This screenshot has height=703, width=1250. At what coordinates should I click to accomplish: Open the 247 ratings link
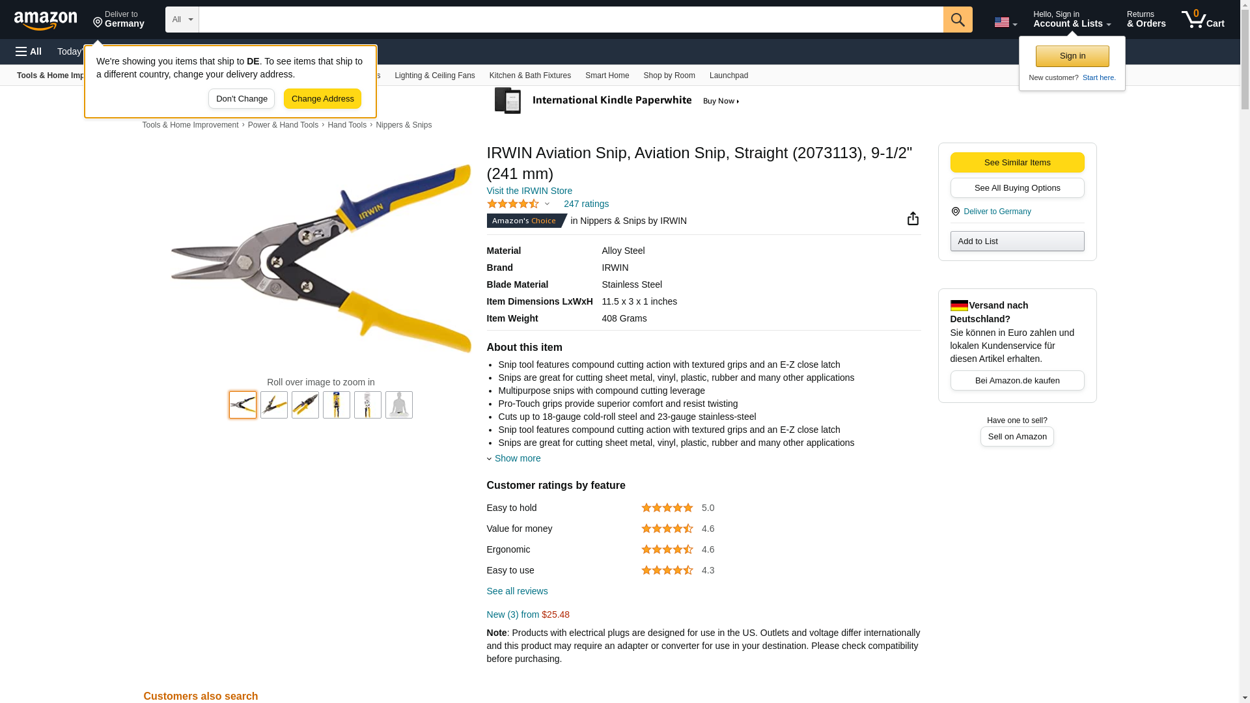(x=586, y=204)
